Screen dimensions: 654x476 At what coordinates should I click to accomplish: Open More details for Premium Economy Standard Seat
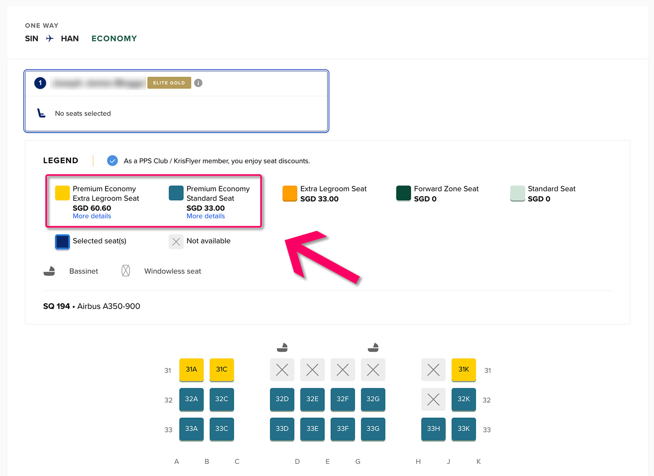[x=205, y=216]
